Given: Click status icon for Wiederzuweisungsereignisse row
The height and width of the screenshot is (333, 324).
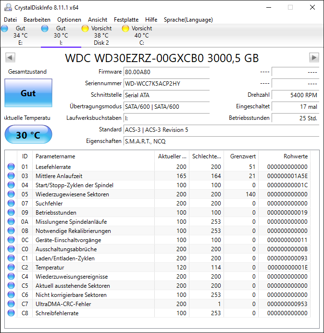Looking at the screenshot, I should [x=11, y=276].
